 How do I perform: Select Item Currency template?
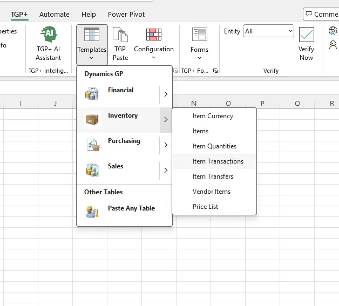(214, 116)
